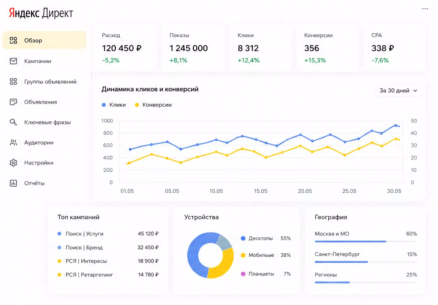
Task: Click the 45 120 ₽ campaign amount
Action: pos(148,234)
